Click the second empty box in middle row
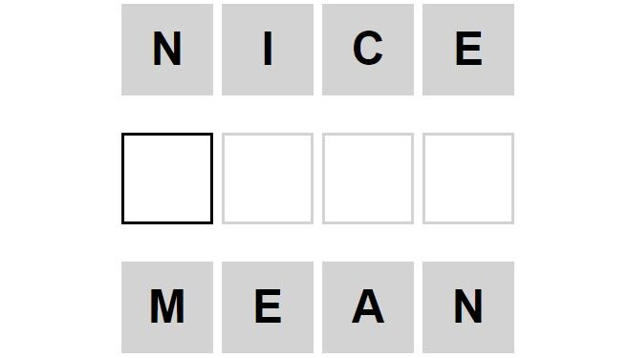The image size is (629, 358). pyautogui.click(x=268, y=179)
